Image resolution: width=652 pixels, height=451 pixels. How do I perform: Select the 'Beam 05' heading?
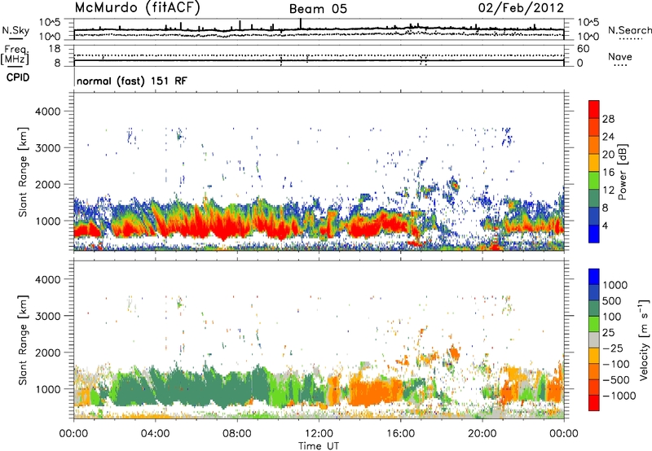(x=318, y=9)
